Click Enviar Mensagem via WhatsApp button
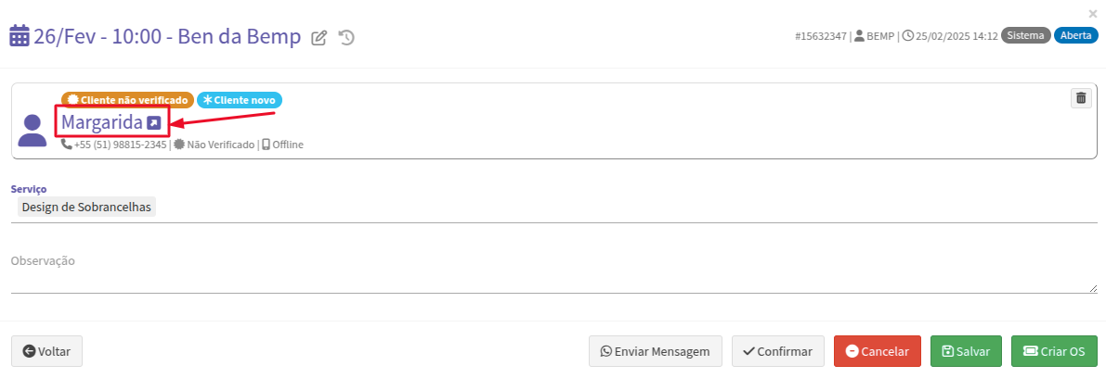Screen dimensions: 1106x378 656,351
